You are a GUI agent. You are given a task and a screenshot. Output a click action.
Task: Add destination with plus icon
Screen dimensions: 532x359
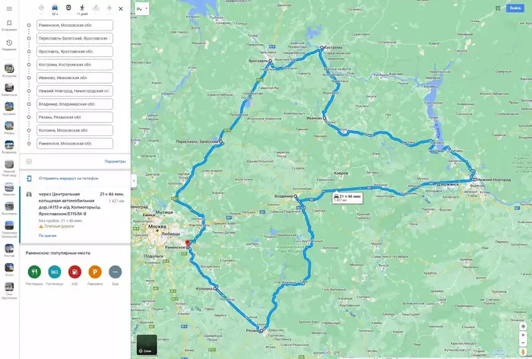pyautogui.click(x=29, y=162)
